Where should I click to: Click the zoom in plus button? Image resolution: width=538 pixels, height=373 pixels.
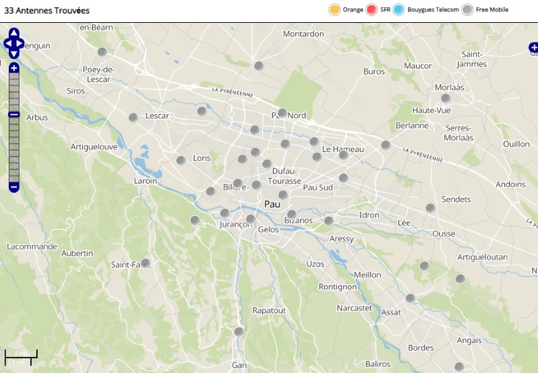(14, 68)
